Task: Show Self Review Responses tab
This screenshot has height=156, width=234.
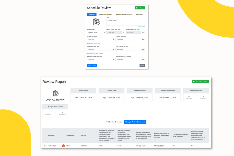Action: (x=114, y=122)
